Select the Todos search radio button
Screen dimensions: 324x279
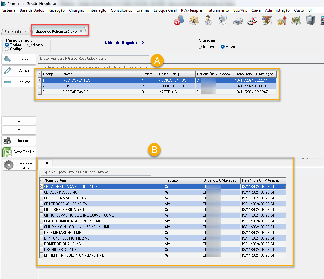7,45
